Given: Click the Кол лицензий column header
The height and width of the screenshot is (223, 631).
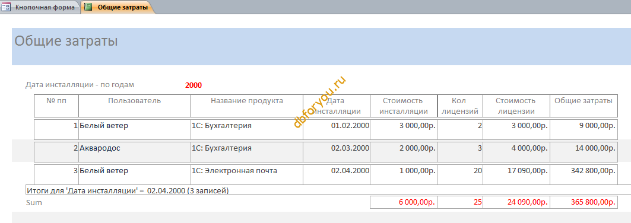Looking at the screenshot, I should (x=460, y=106).
